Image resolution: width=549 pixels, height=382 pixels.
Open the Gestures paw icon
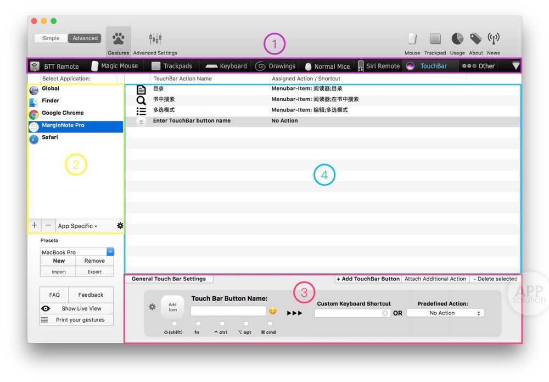coord(118,40)
